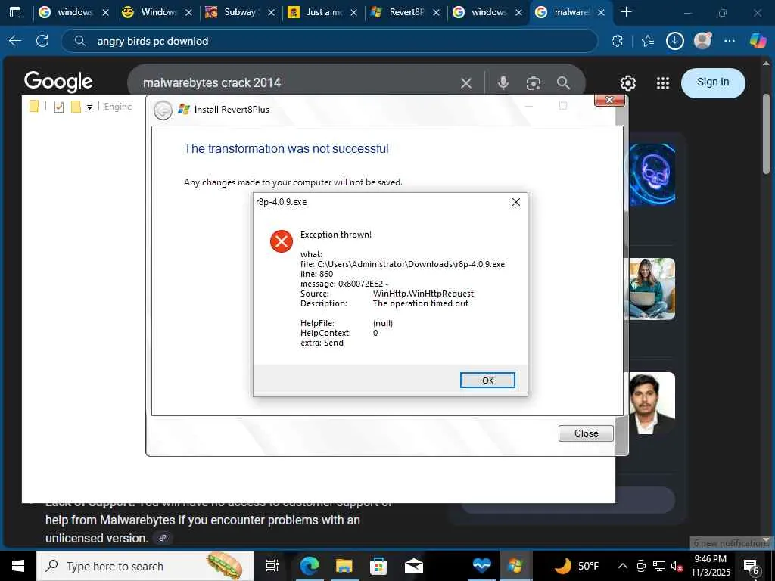775x581 pixels.
Task: Click the back arrow in Install Revert8Plus wizard
Action: (x=163, y=110)
